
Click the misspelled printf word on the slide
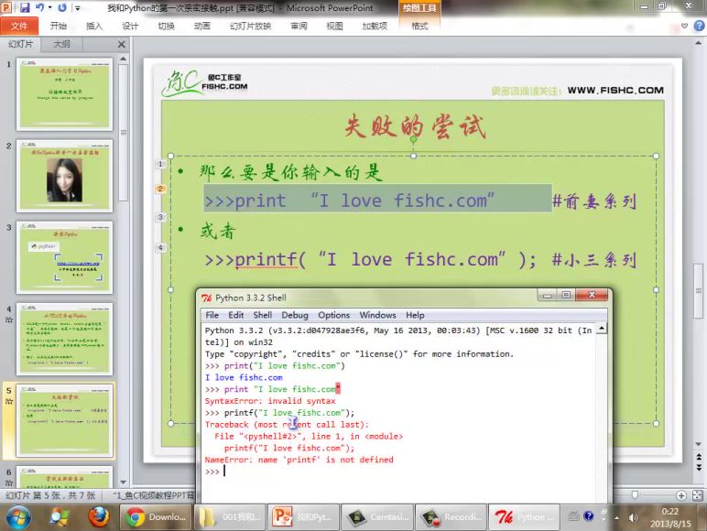coord(266,260)
